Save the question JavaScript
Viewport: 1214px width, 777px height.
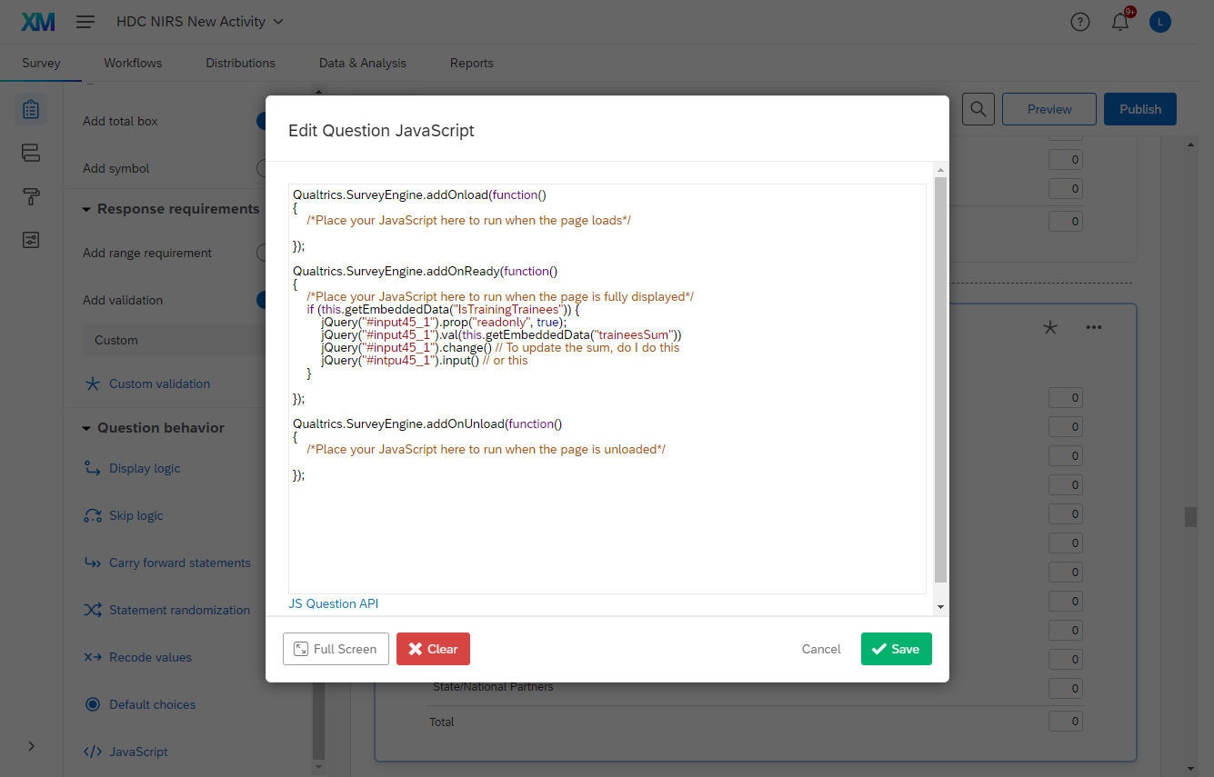[x=897, y=649]
